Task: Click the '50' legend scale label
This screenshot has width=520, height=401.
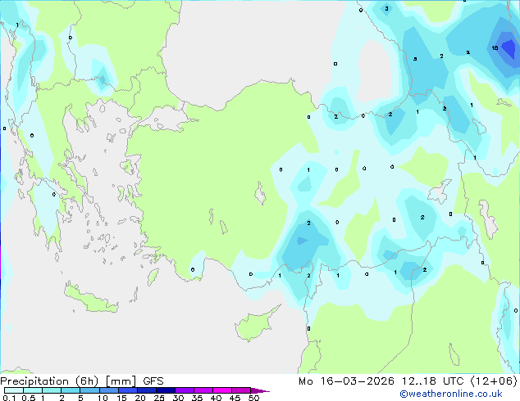Action: (x=253, y=398)
